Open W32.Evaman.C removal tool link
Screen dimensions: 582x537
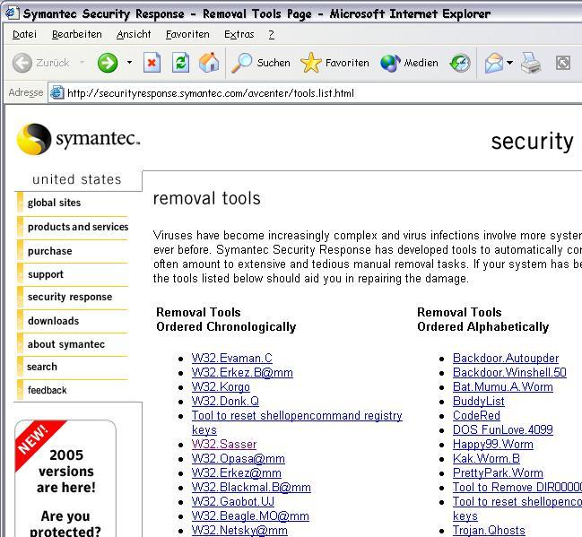pyautogui.click(x=232, y=358)
